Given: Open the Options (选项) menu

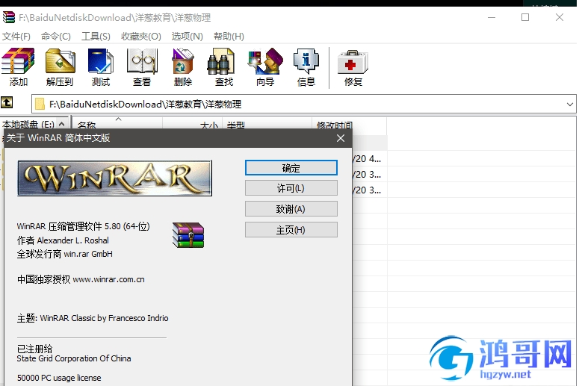Looking at the screenshot, I should point(187,36).
